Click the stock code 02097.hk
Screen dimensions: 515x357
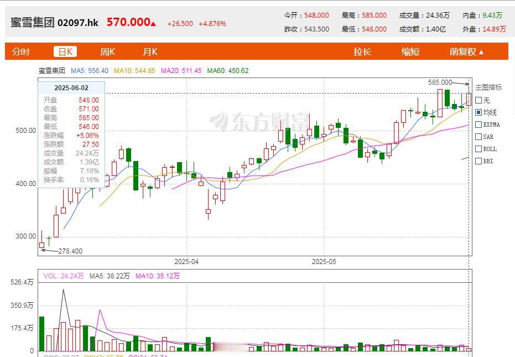pos(78,23)
